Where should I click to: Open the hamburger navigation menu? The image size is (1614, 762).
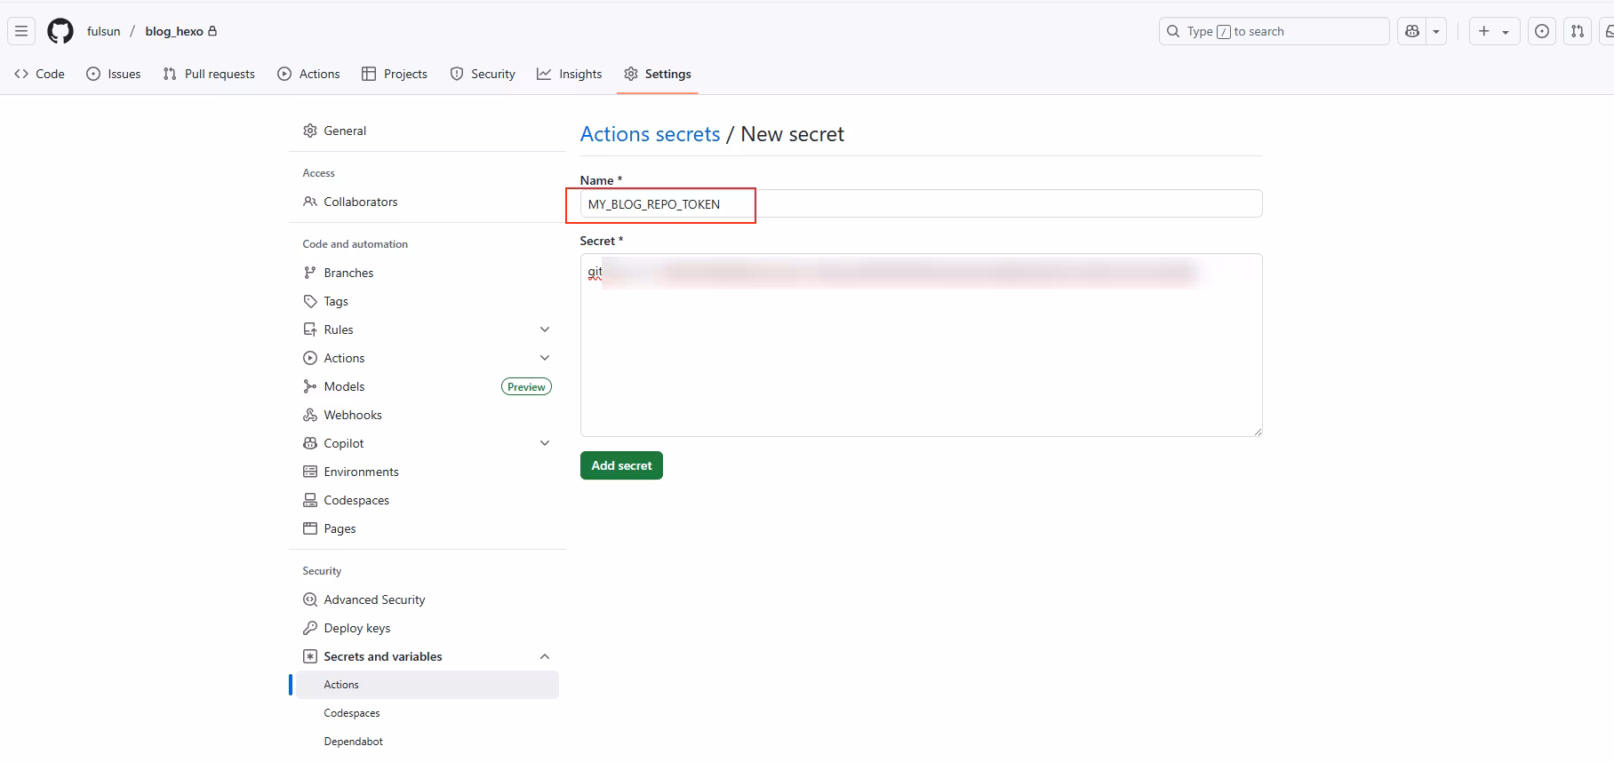click(x=21, y=31)
